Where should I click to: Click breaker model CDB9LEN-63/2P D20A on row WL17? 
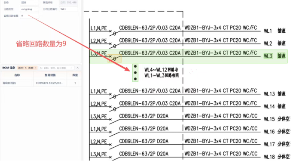tap(143, 141)
